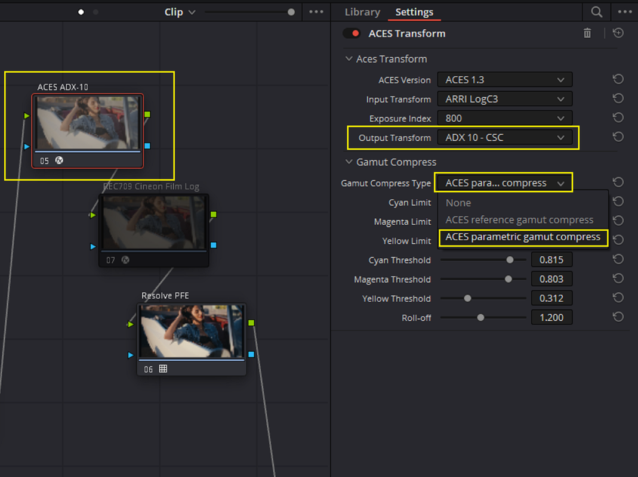Click the blue key output of Resolve PFE node
This screenshot has height=477, width=638.
click(x=251, y=355)
